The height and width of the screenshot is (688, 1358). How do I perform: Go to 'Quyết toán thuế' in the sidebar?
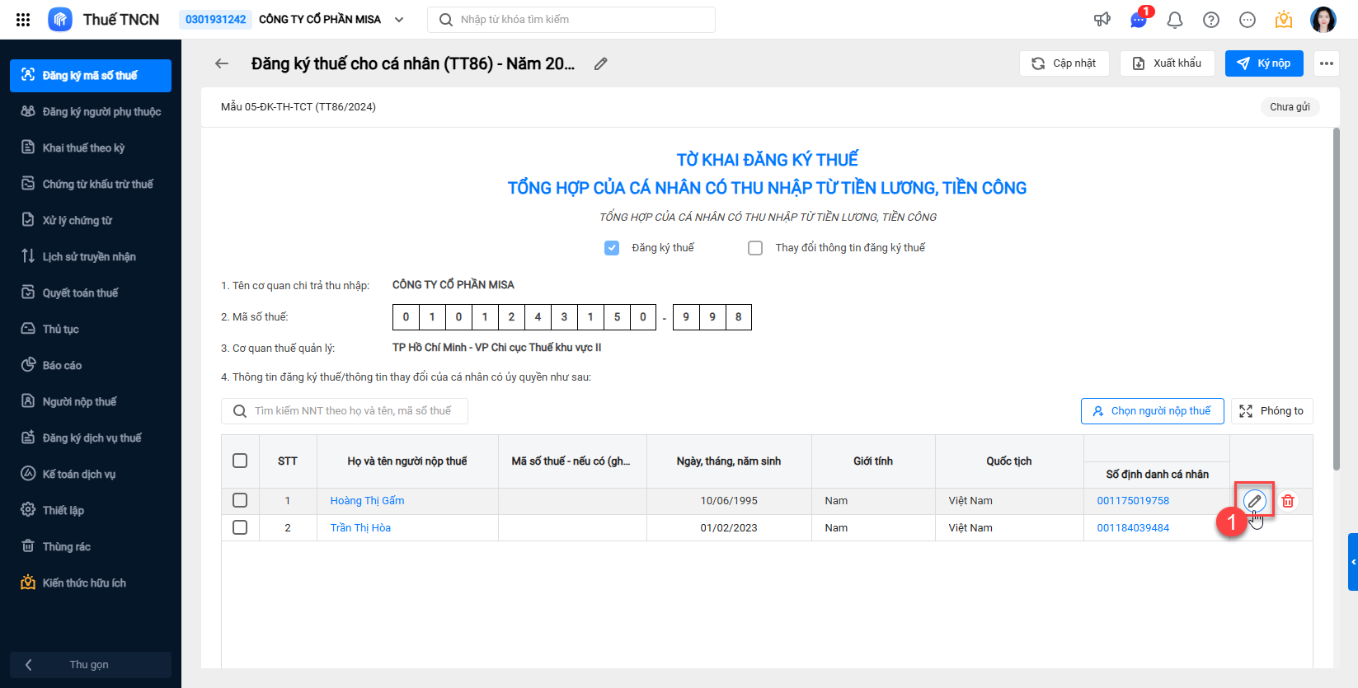pos(80,293)
